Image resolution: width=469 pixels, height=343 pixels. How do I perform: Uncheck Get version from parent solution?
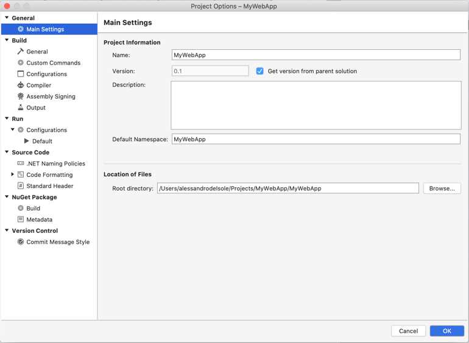[259, 71]
